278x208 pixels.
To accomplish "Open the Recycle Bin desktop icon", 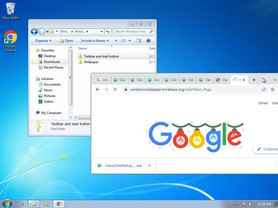I will [x=11, y=11].
